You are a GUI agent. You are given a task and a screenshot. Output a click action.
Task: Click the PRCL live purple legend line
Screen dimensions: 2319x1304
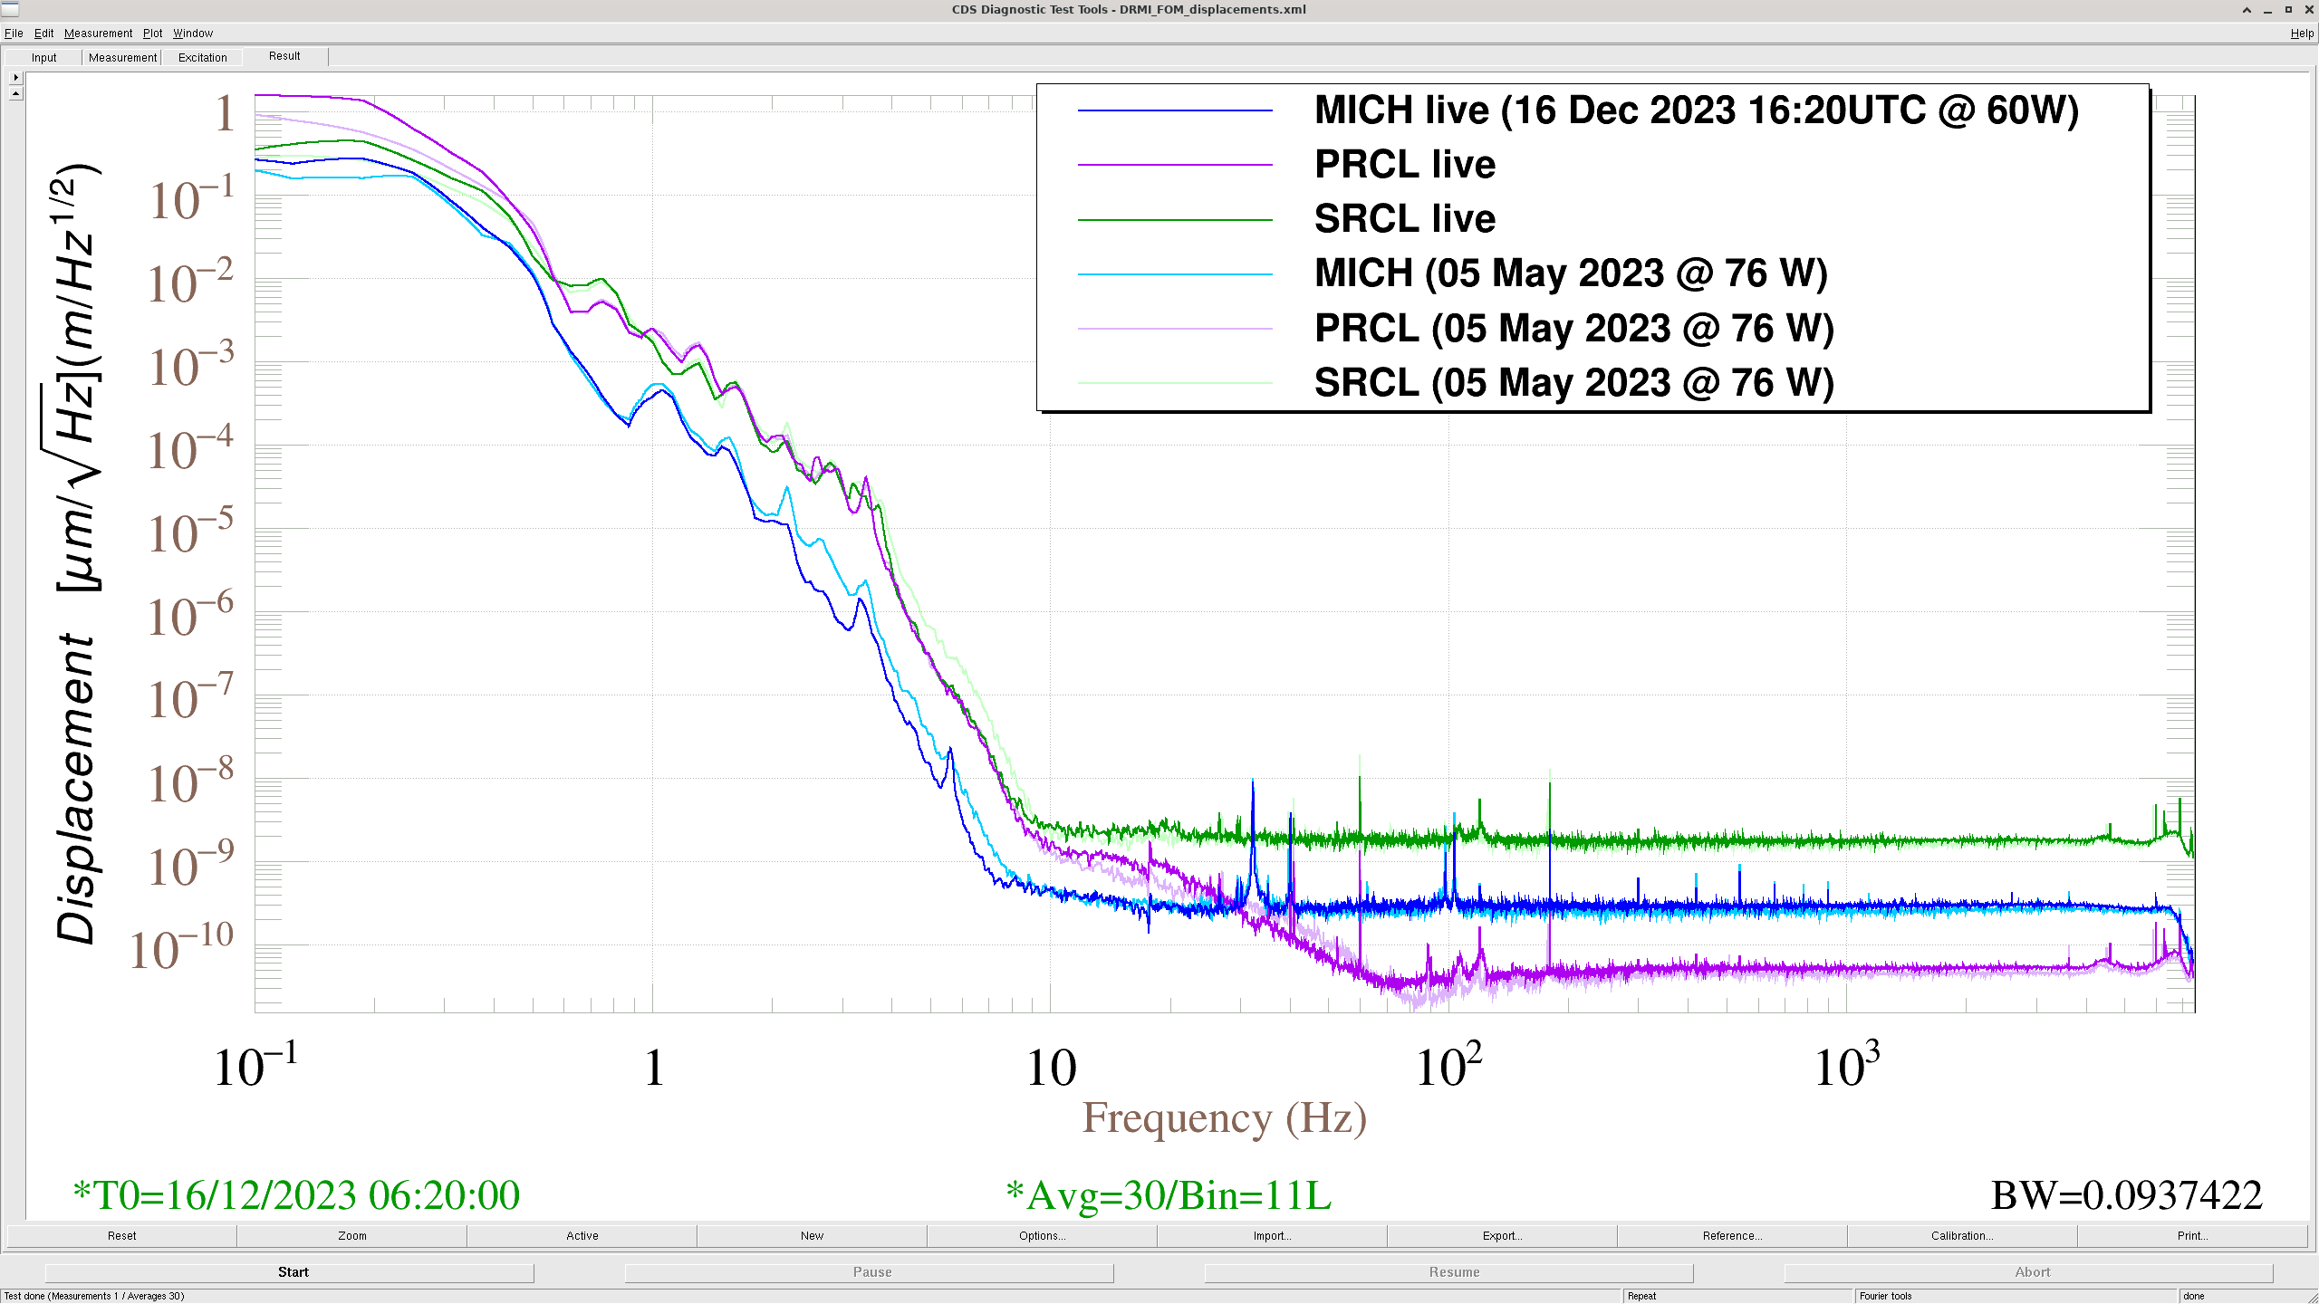click(1175, 165)
